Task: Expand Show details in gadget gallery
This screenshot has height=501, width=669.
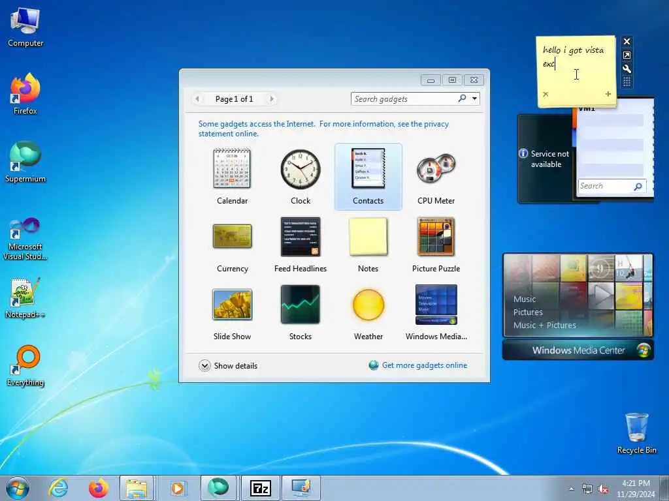Action: click(x=228, y=365)
